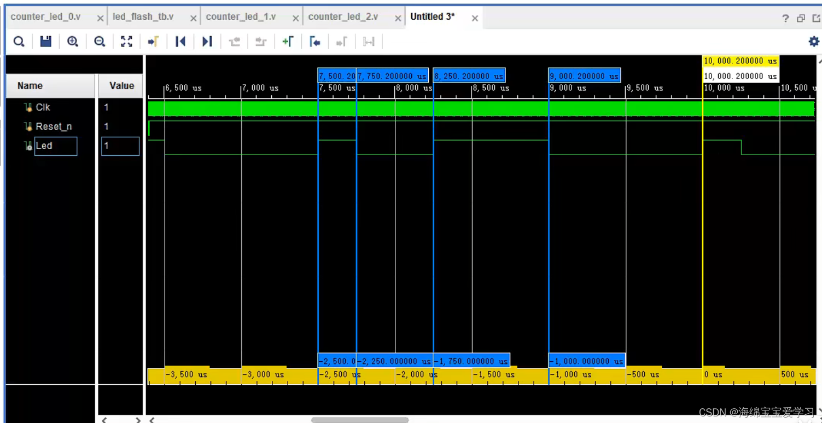This screenshot has width=822, height=423.
Task: Click the waveform scrollbar left arrow
Action: 152,420
